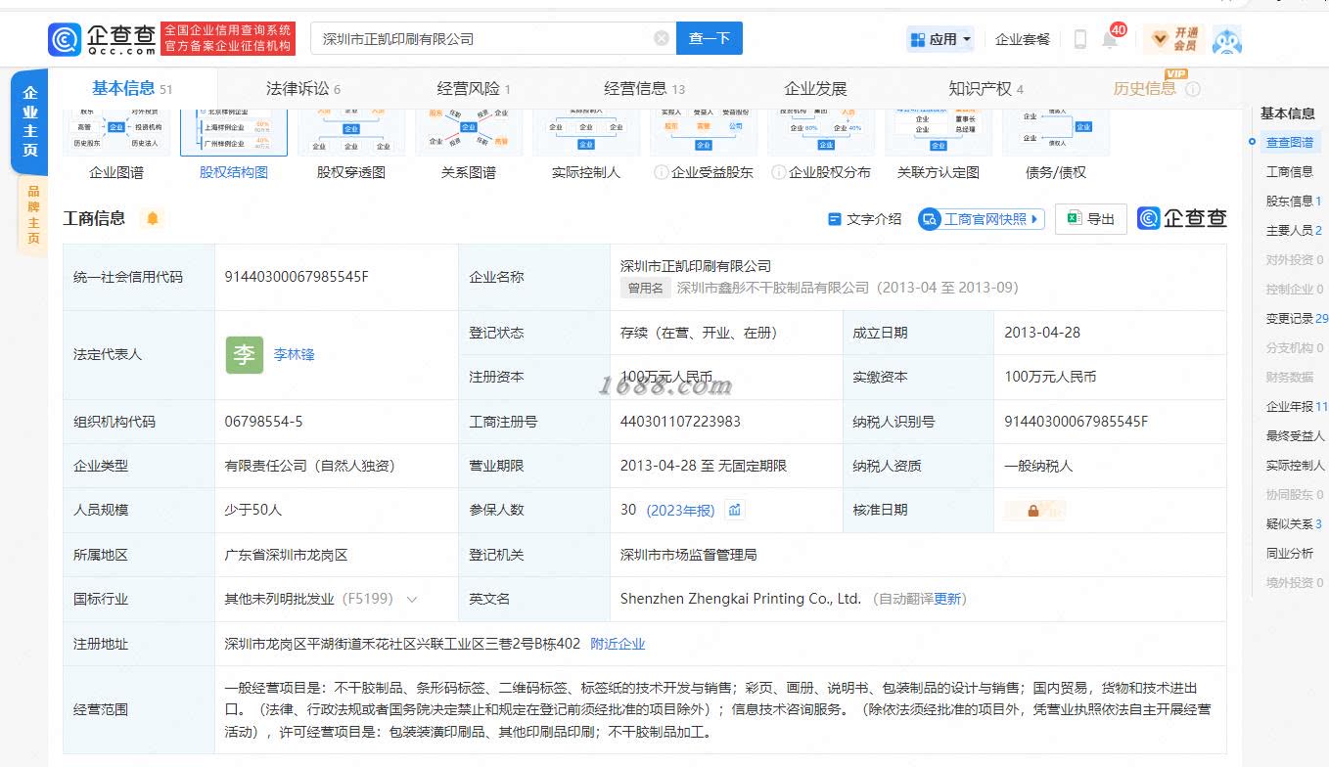Viewport: 1329px width, 767px height.
Task: Open the 关系图谱 diagram thumbnail
Action: click(469, 131)
